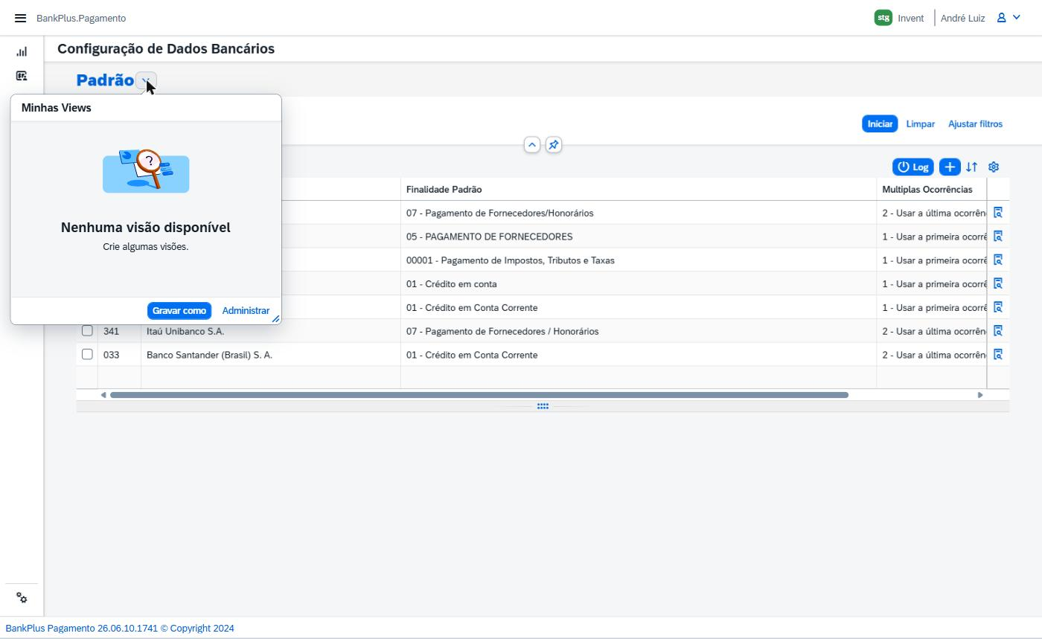Open table personalization gear icon
This screenshot has height=639, width=1042.
point(994,167)
